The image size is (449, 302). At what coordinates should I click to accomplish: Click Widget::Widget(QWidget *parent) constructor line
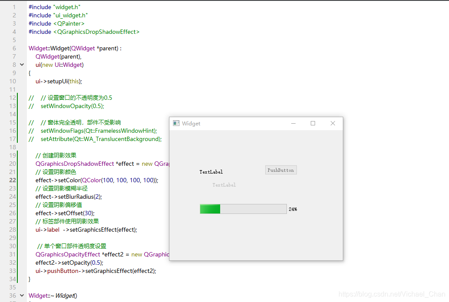click(75, 49)
